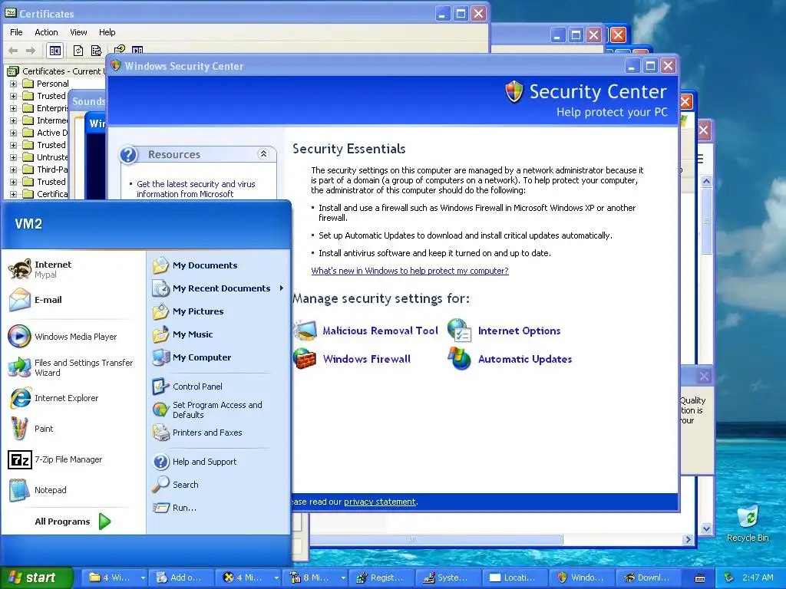Image resolution: width=786 pixels, height=589 pixels.
Task: Switch to Location taskbar button
Action: click(515, 577)
